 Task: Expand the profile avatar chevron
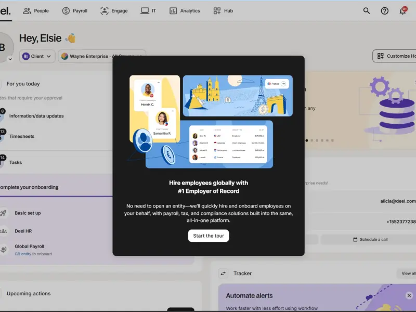[x=10, y=59]
